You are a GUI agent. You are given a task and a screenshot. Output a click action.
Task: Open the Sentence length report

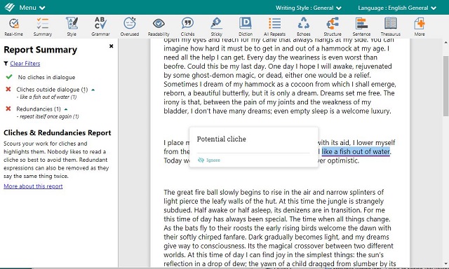361,27
